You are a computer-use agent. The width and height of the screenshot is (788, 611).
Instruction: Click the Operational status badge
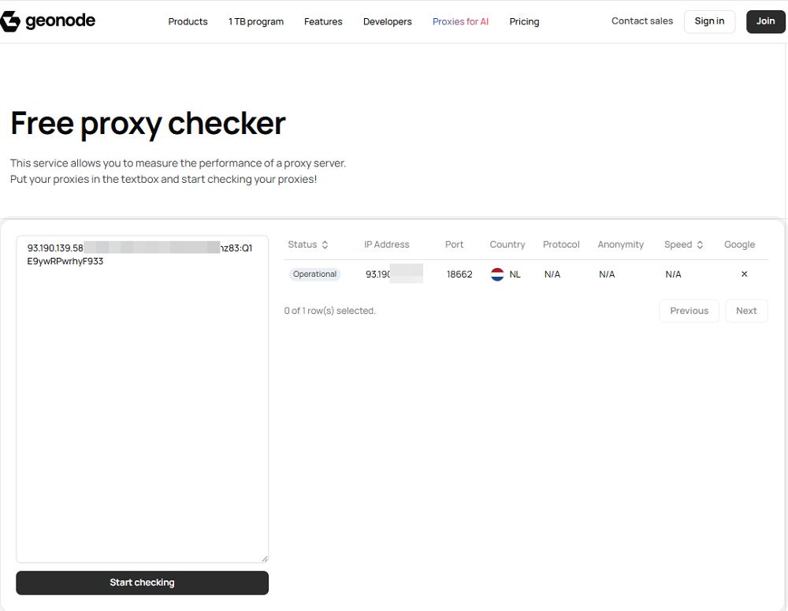[x=314, y=274]
